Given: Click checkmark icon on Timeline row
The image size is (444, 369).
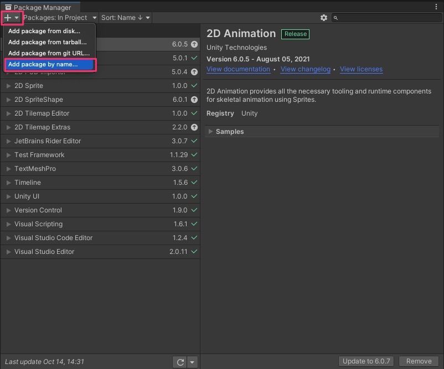Looking at the screenshot, I should tap(194, 182).
